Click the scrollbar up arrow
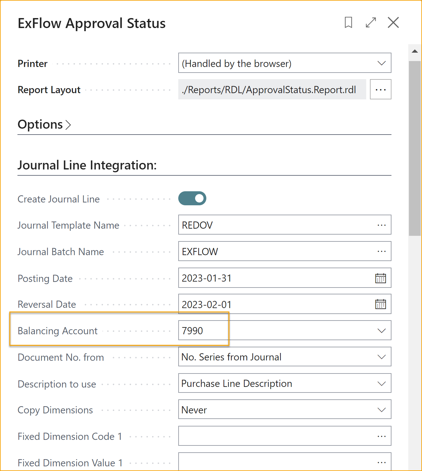The image size is (422, 471). 415,51
